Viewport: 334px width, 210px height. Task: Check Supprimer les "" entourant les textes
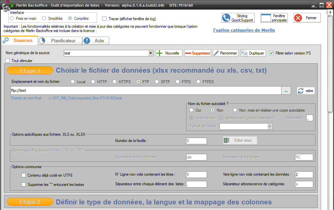tap(24, 185)
